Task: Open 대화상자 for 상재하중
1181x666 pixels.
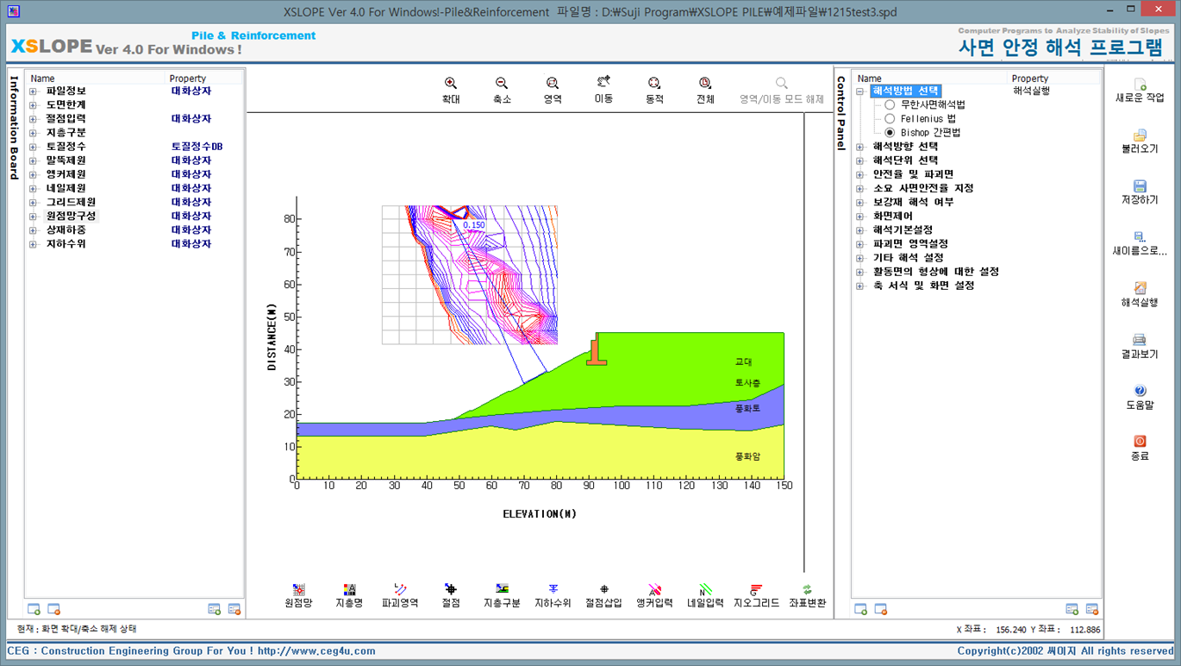Action: coord(191,230)
